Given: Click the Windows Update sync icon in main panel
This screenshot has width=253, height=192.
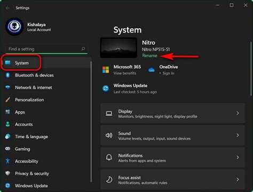Looking at the screenshot, I should click(x=106, y=89).
